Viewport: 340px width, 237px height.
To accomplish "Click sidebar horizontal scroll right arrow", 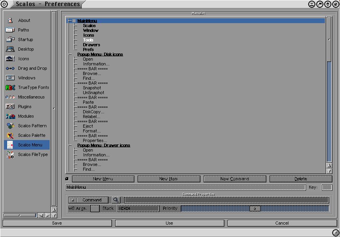I will tap(48, 215).
